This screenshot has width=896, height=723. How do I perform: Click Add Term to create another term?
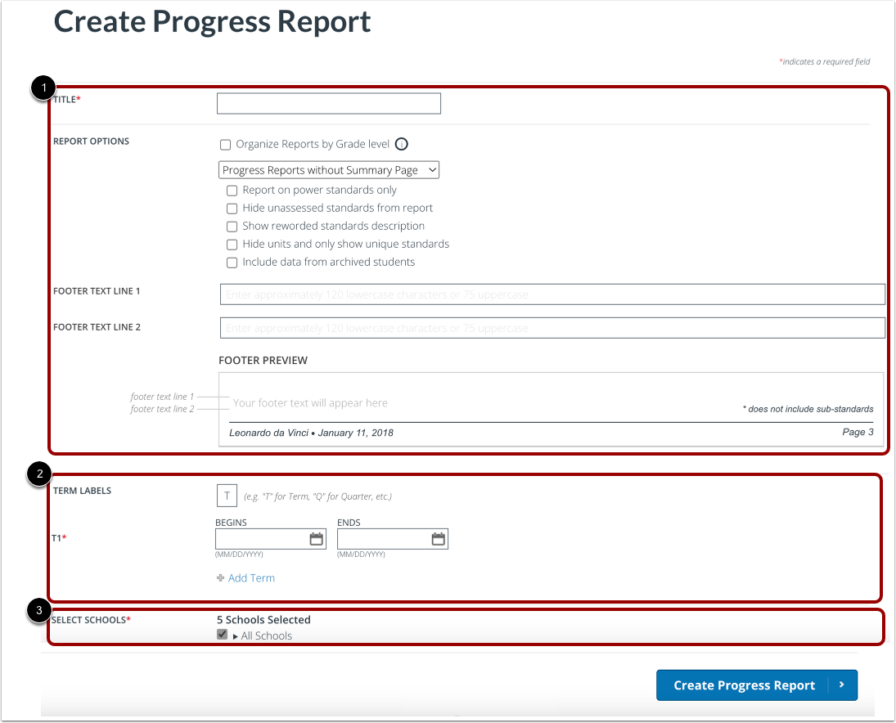(251, 577)
